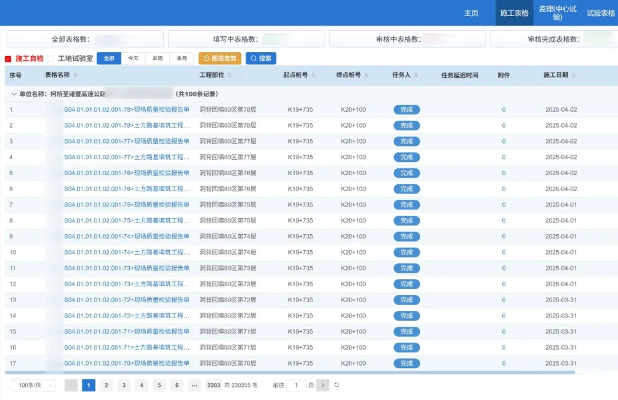618x400 pixels.
Task: Go to next page arrow
Action: tap(323, 385)
